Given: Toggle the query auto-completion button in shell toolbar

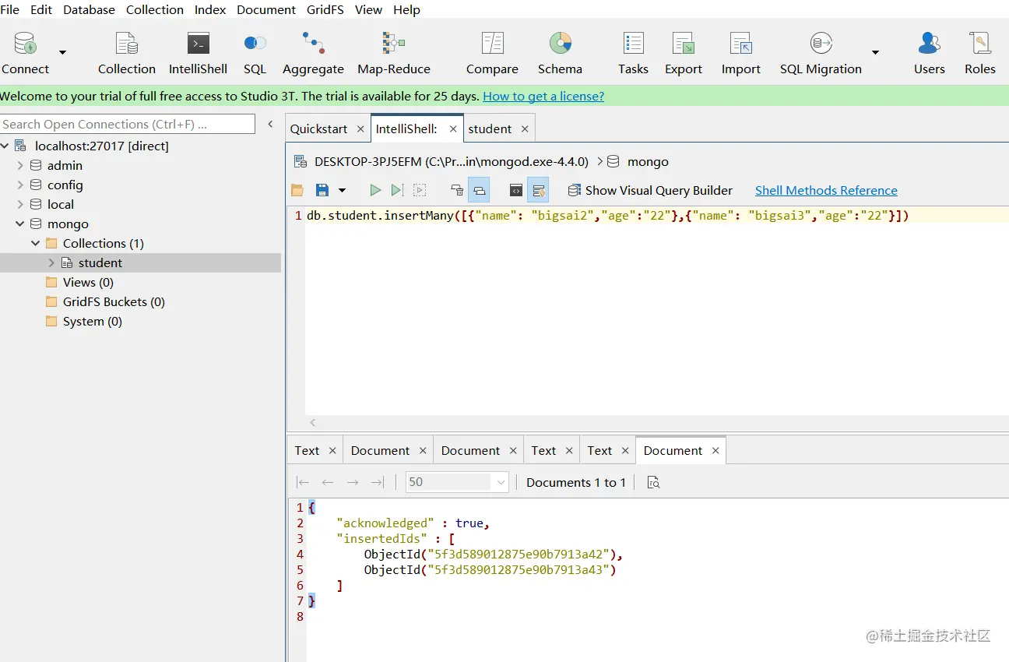Looking at the screenshot, I should [538, 190].
